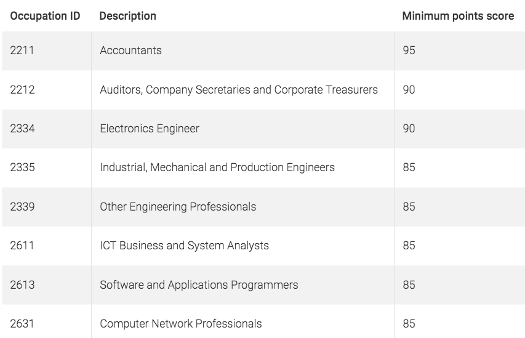Click ICT Business and System Analysts text

click(184, 246)
